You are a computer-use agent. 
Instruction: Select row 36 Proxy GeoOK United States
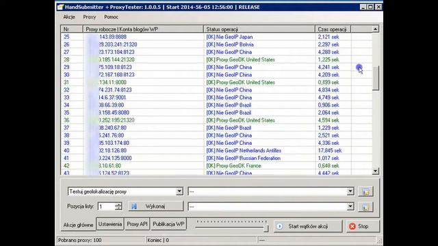point(216,120)
